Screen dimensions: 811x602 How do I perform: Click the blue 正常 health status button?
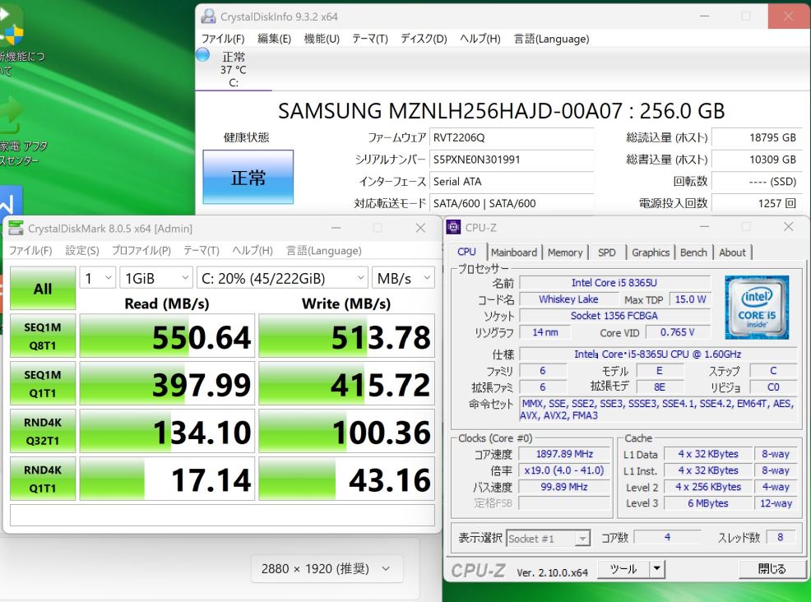click(x=248, y=177)
